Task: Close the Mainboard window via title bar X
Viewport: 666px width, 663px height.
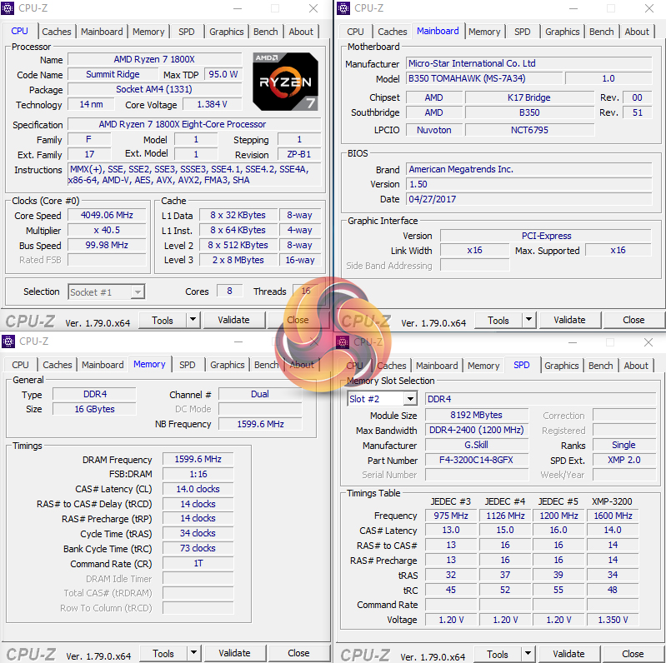Action: 649,8
